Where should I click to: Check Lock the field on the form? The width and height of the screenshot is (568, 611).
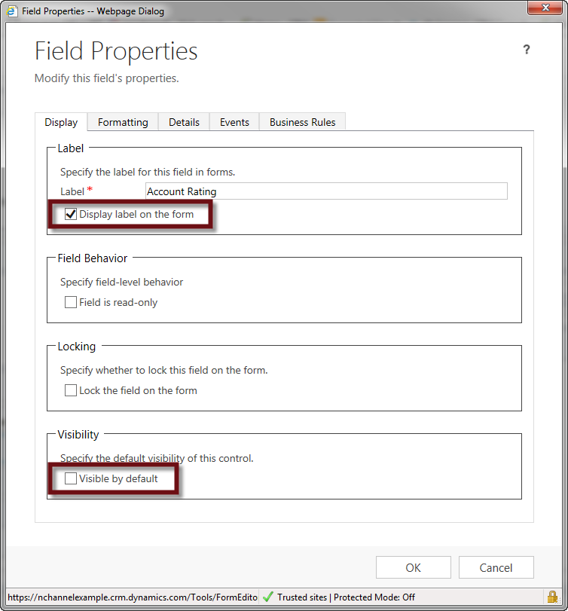point(71,390)
